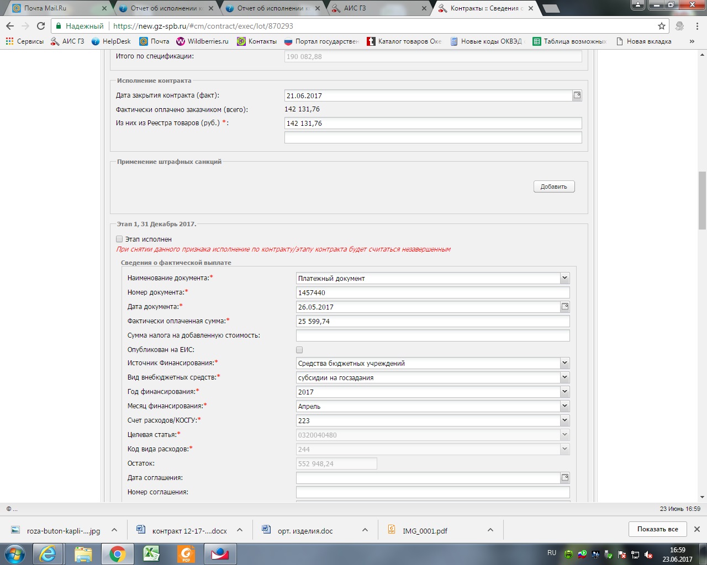Screen dimensions: 707x565
Task: Open the Новые коды ОКВЭД bookmark
Action: tap(486, 41)
